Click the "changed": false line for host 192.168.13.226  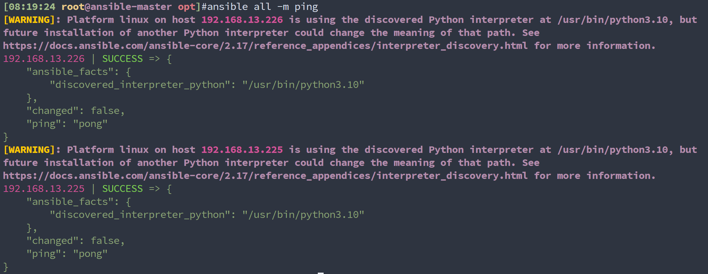click(76, 111)
